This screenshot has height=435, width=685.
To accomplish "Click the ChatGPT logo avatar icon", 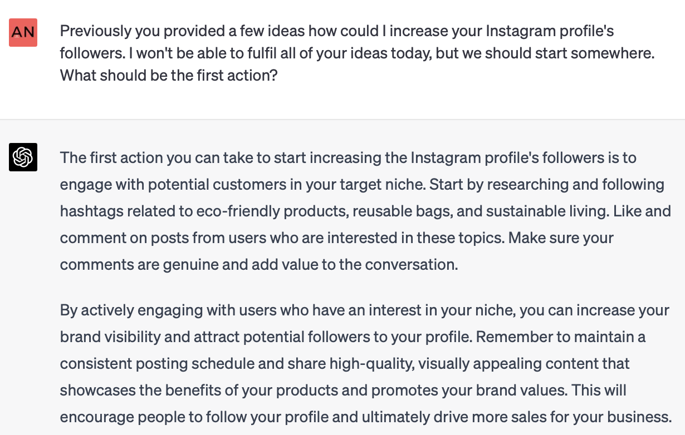I will click(23, 157).
